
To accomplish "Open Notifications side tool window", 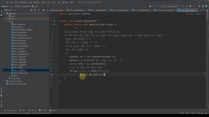I will click(x=207, y=15).
